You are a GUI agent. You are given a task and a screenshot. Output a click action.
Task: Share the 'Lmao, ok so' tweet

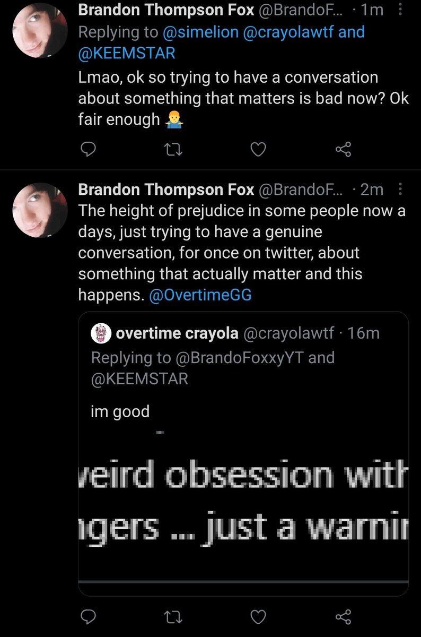(x=344, y=151)
